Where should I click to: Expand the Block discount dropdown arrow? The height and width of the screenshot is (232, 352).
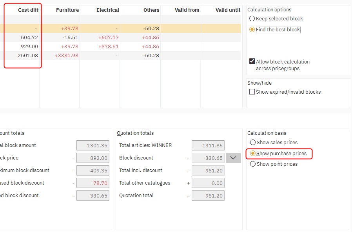(233, 158)
